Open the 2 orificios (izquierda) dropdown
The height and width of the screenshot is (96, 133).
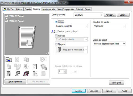pos(71,39)
